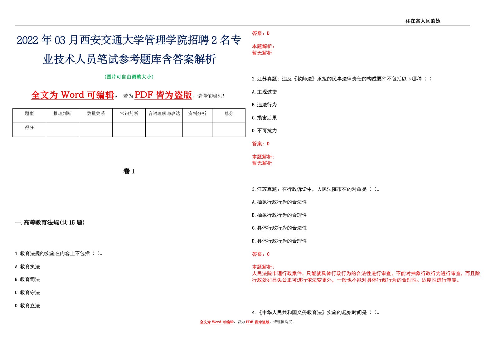Click the header text 住在富人区的她

point(423,21)
